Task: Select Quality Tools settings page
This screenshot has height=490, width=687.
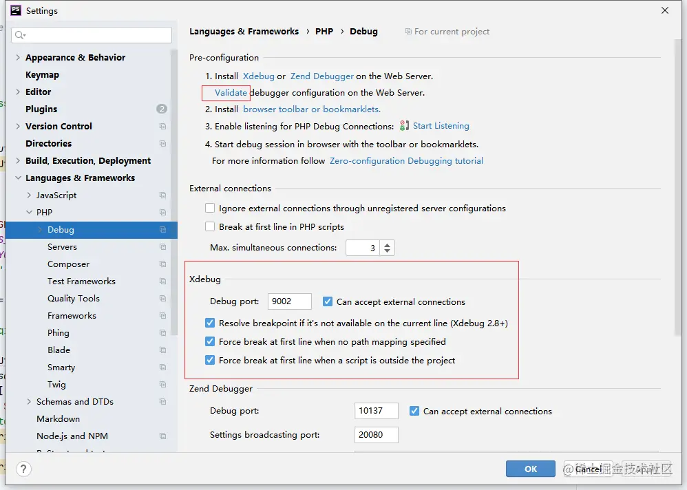Action: 74,299
